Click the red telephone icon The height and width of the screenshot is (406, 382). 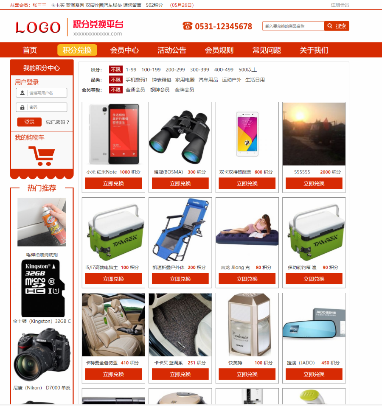[x=188, y=26]
